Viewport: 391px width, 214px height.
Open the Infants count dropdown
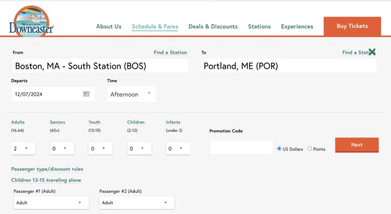178,148
